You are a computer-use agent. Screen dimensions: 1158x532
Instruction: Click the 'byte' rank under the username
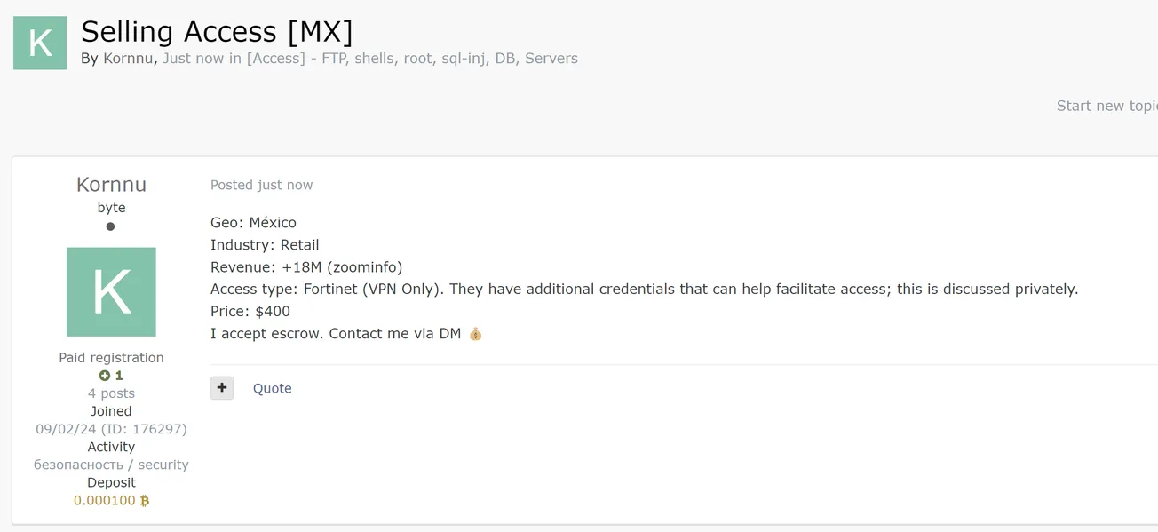click(x=111, y=208)
